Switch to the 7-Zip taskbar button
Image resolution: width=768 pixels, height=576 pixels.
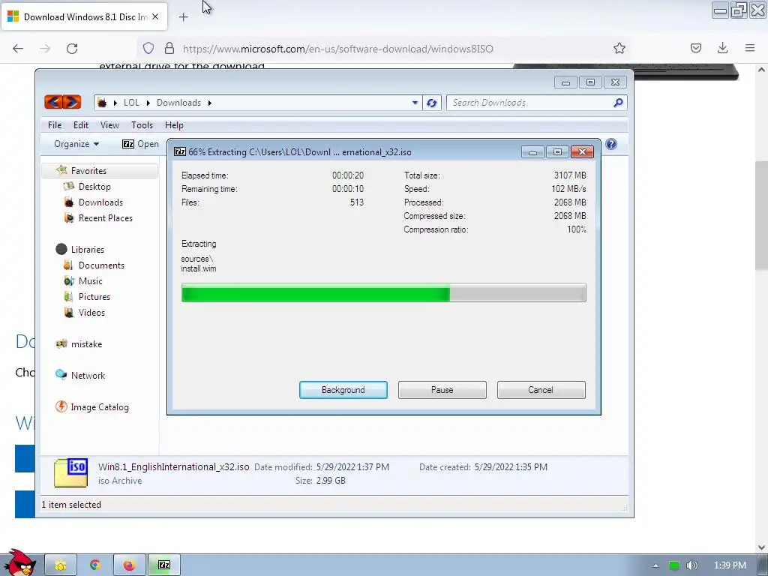164,565
